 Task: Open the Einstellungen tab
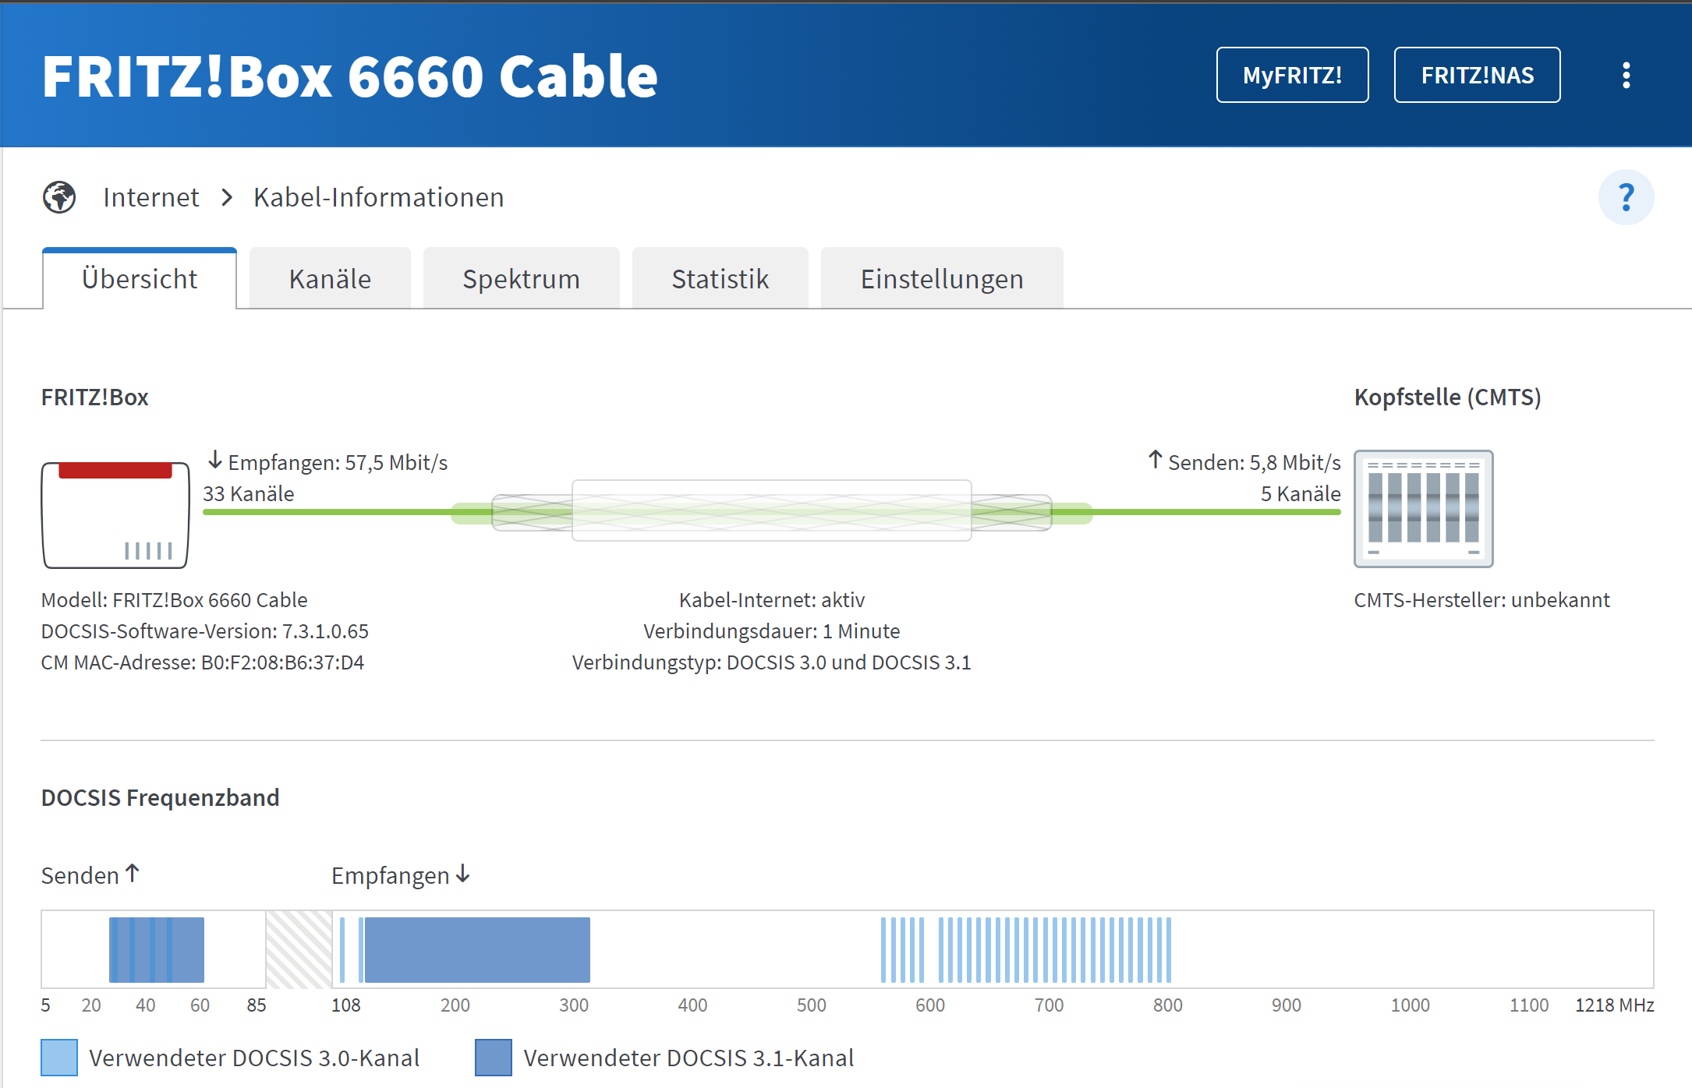click(942, 279)
